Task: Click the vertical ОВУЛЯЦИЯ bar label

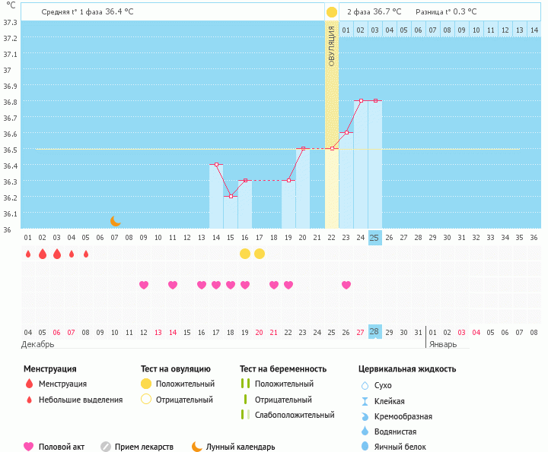Action: click(332, 47)
